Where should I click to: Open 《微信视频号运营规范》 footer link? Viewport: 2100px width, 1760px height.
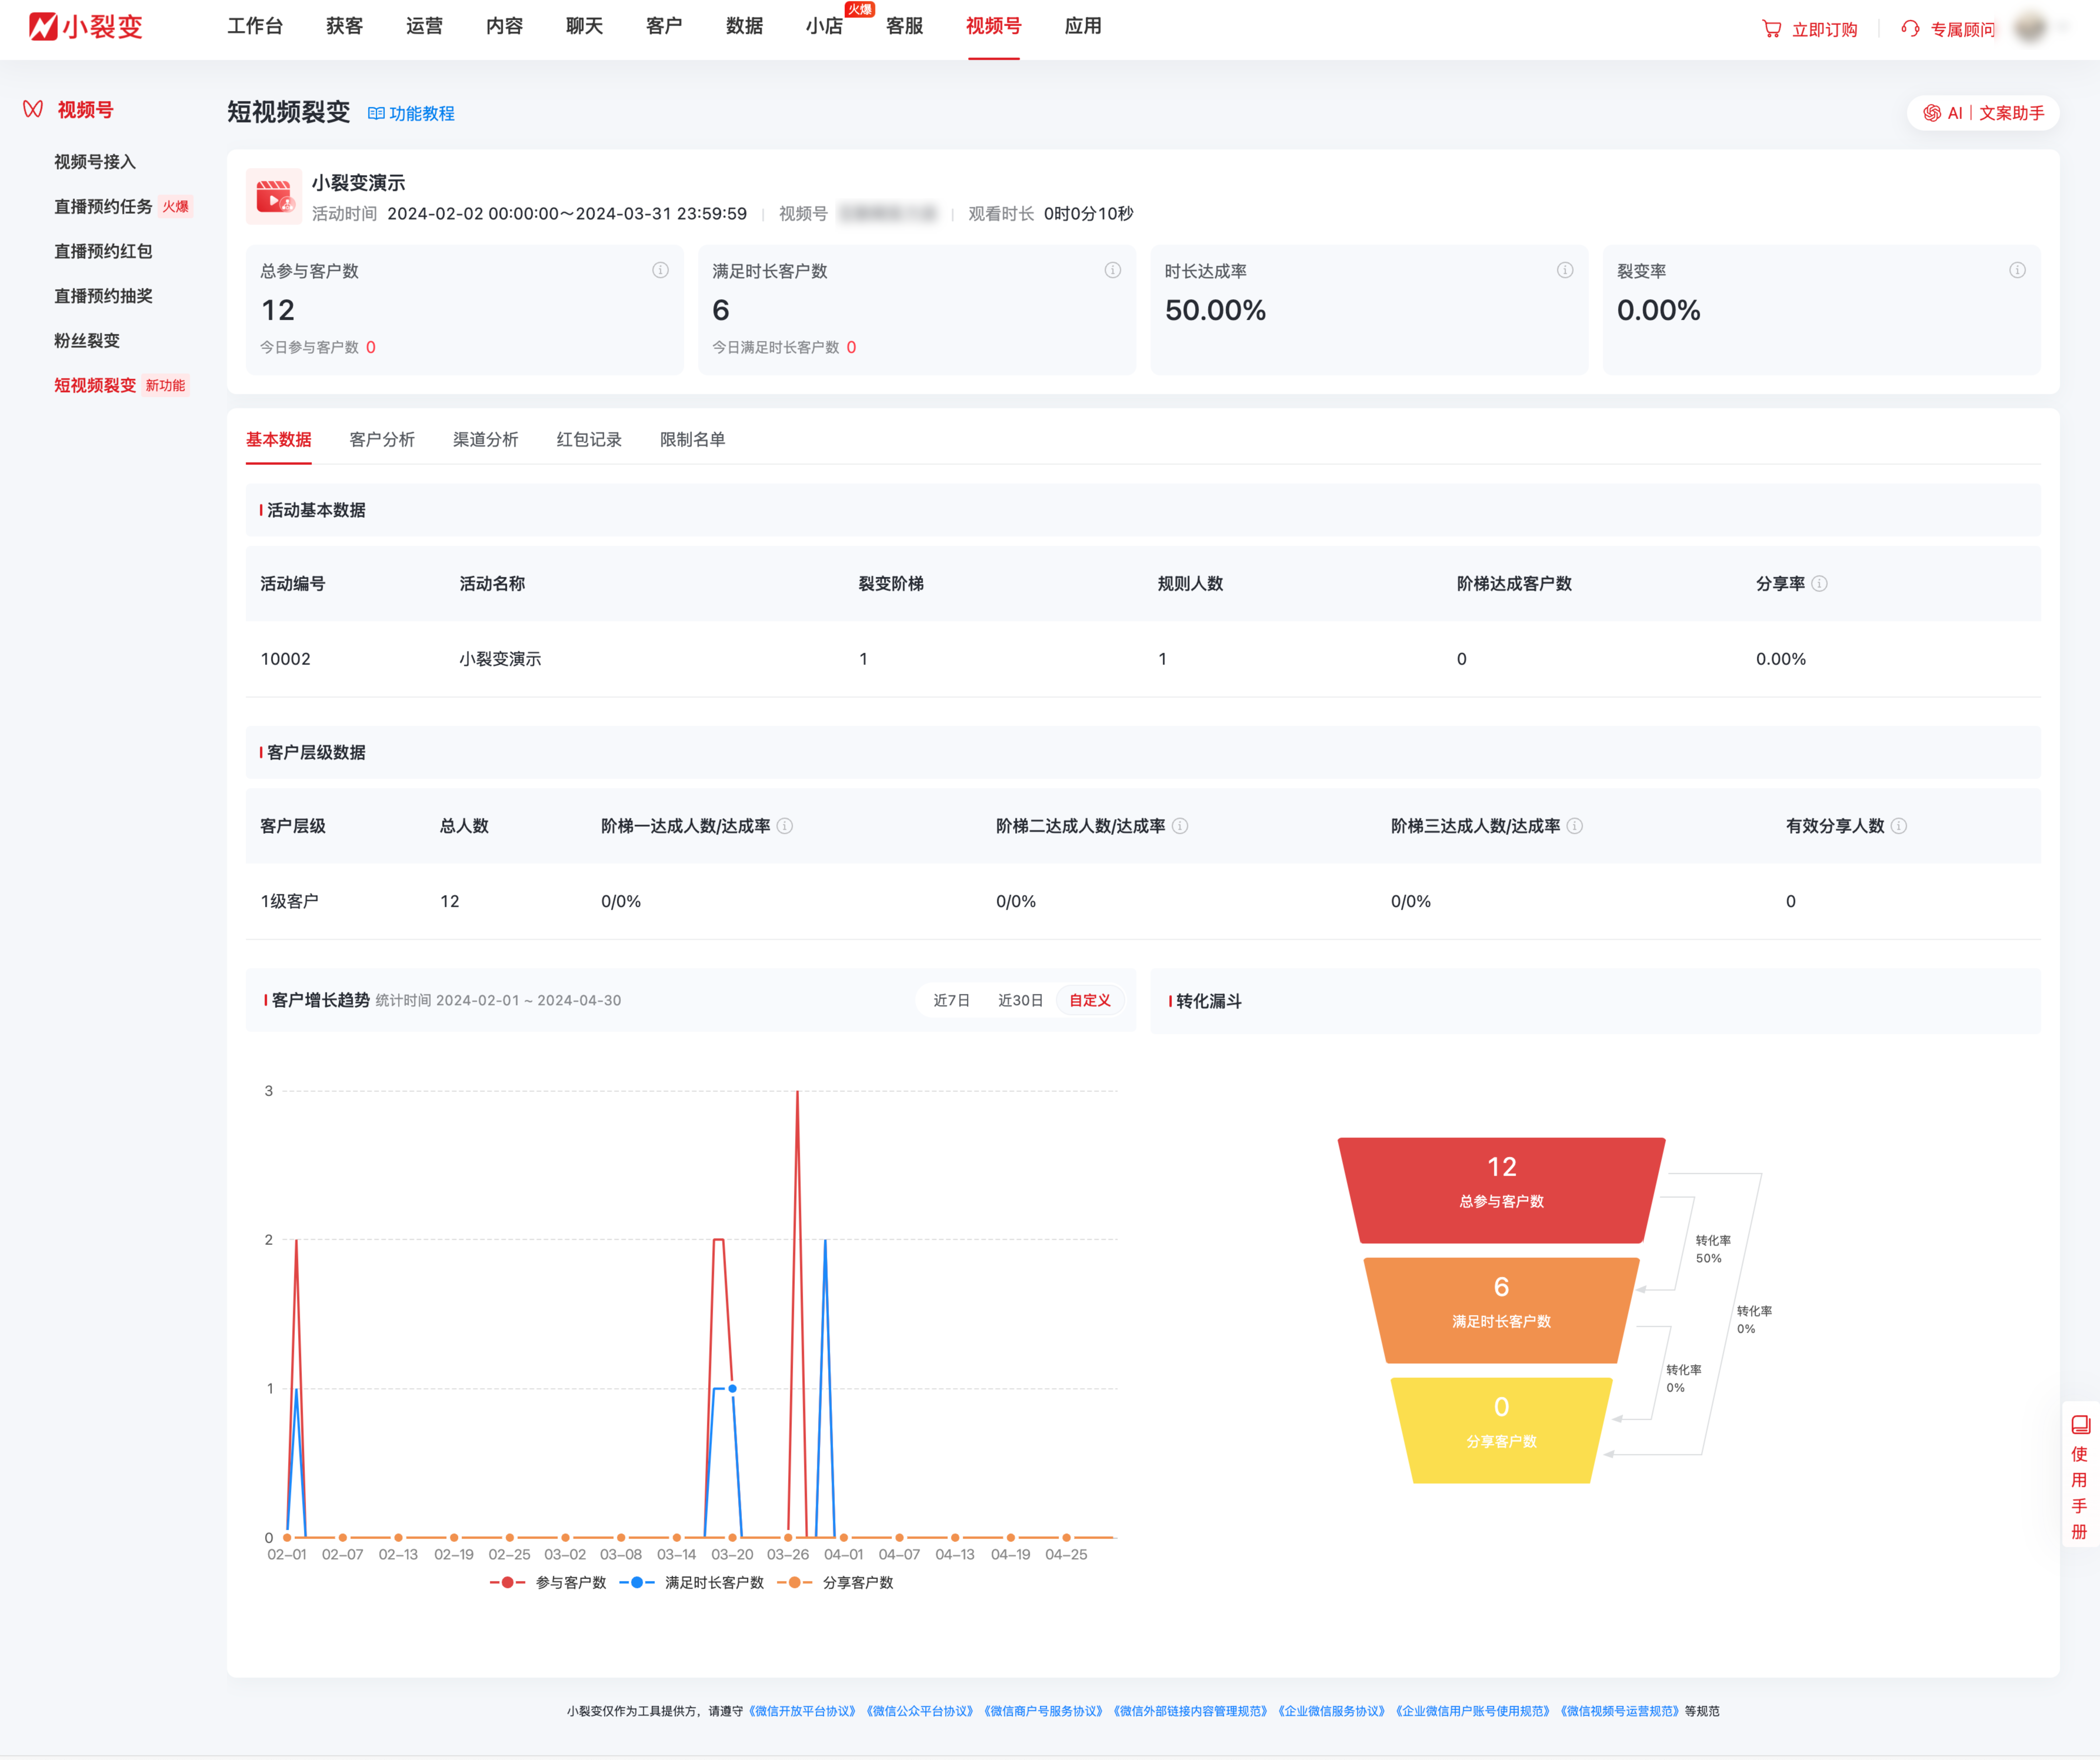1620,1711
